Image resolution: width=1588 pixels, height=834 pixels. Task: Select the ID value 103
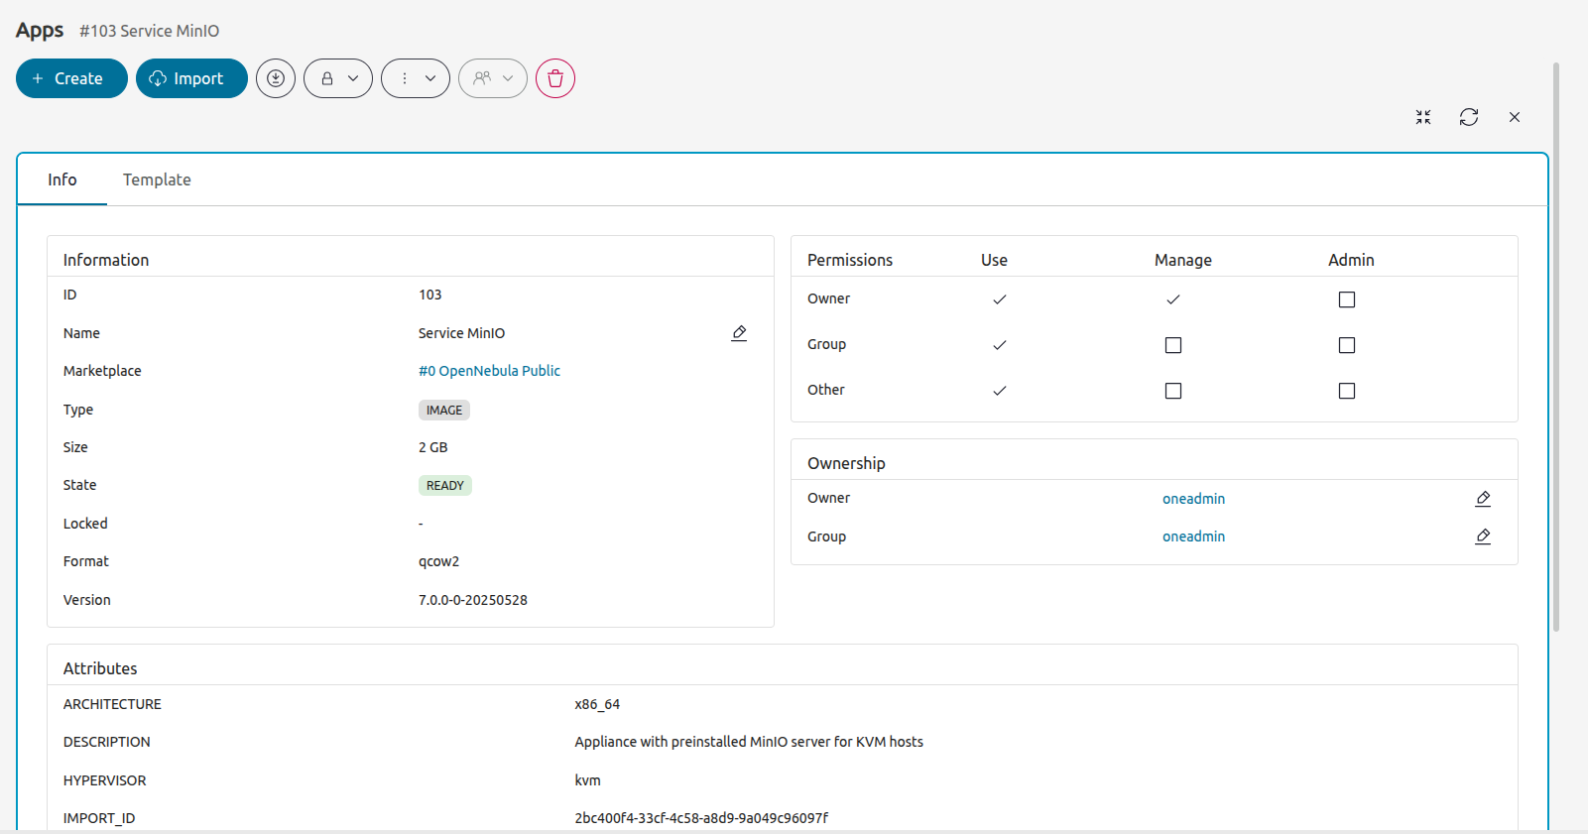pos(429,295)
